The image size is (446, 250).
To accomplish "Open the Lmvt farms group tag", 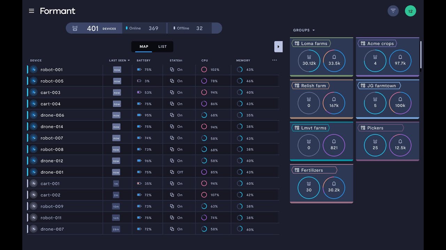I will coord(310,128).
